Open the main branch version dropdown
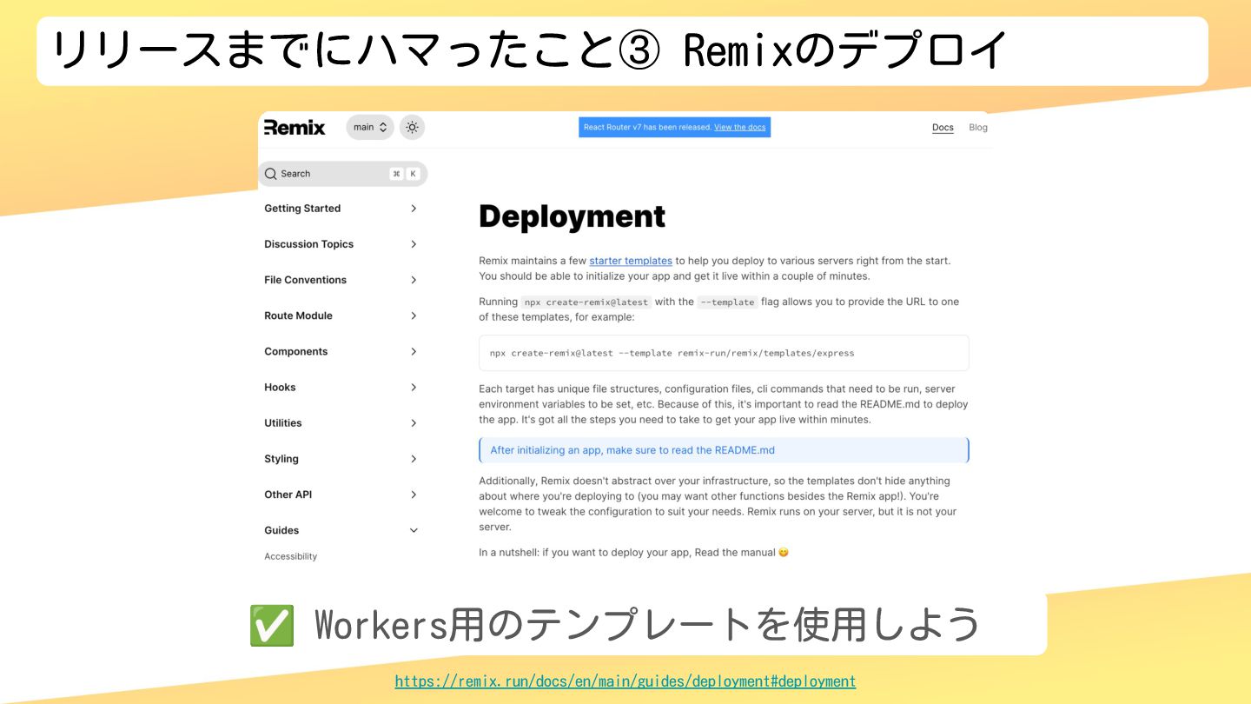This screenshot has width=1251, height=704. point(370,128)
